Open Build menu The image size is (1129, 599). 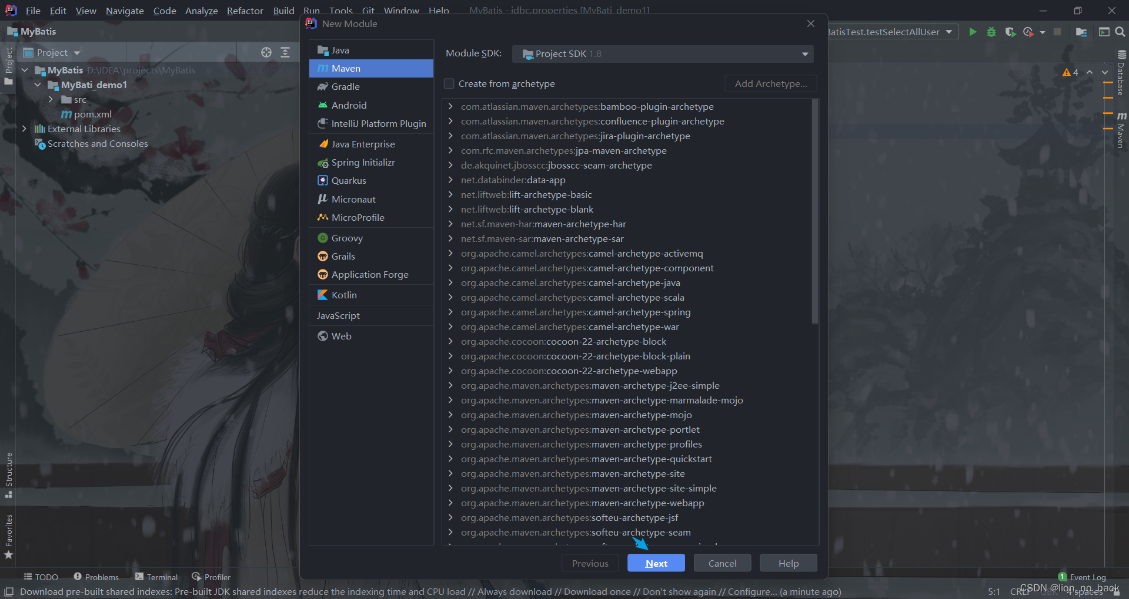[x=283, y=11]
